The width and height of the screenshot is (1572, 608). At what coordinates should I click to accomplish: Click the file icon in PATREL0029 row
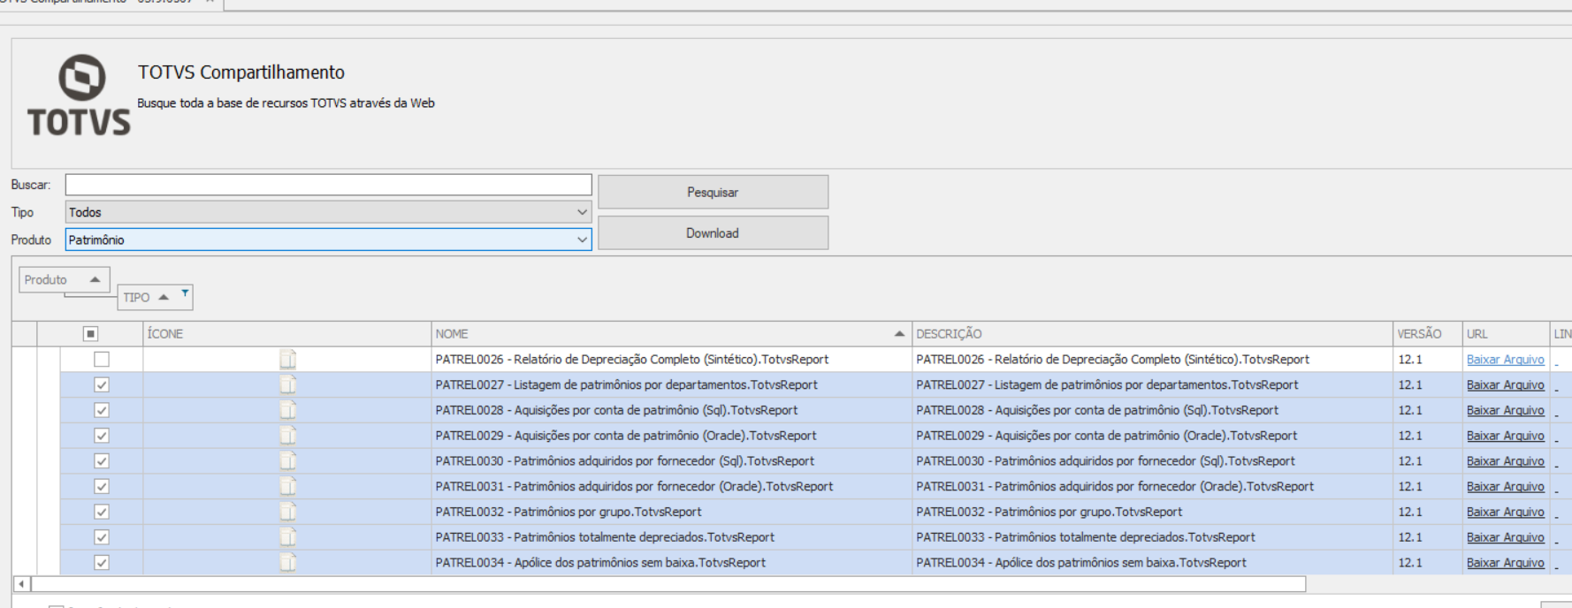pyautogui.click(x=287, y=436)
